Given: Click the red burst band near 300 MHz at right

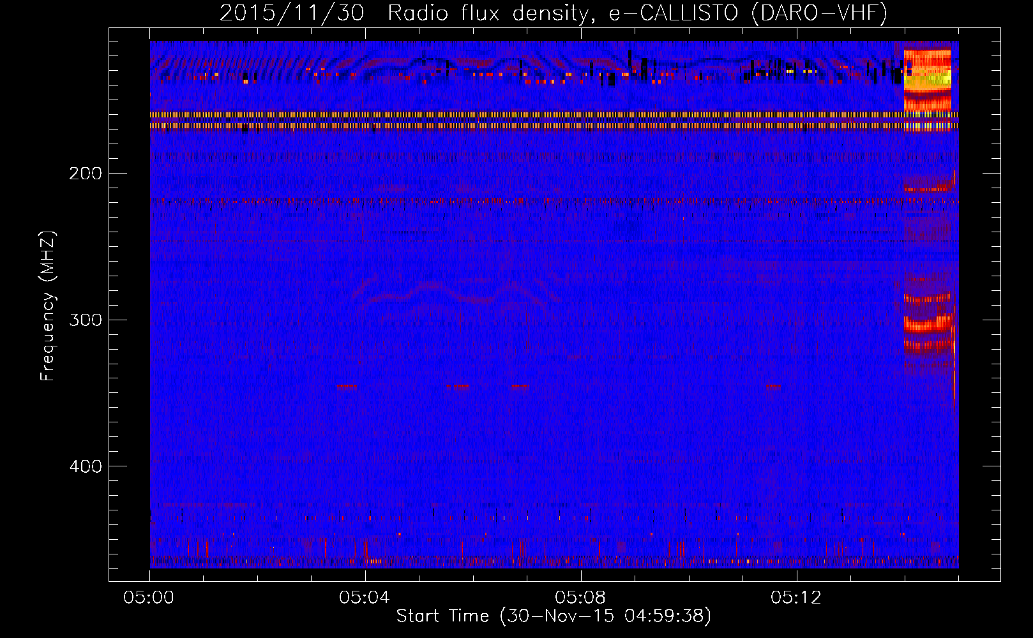Looking at the screenshot, I should [x=928, y=323].
